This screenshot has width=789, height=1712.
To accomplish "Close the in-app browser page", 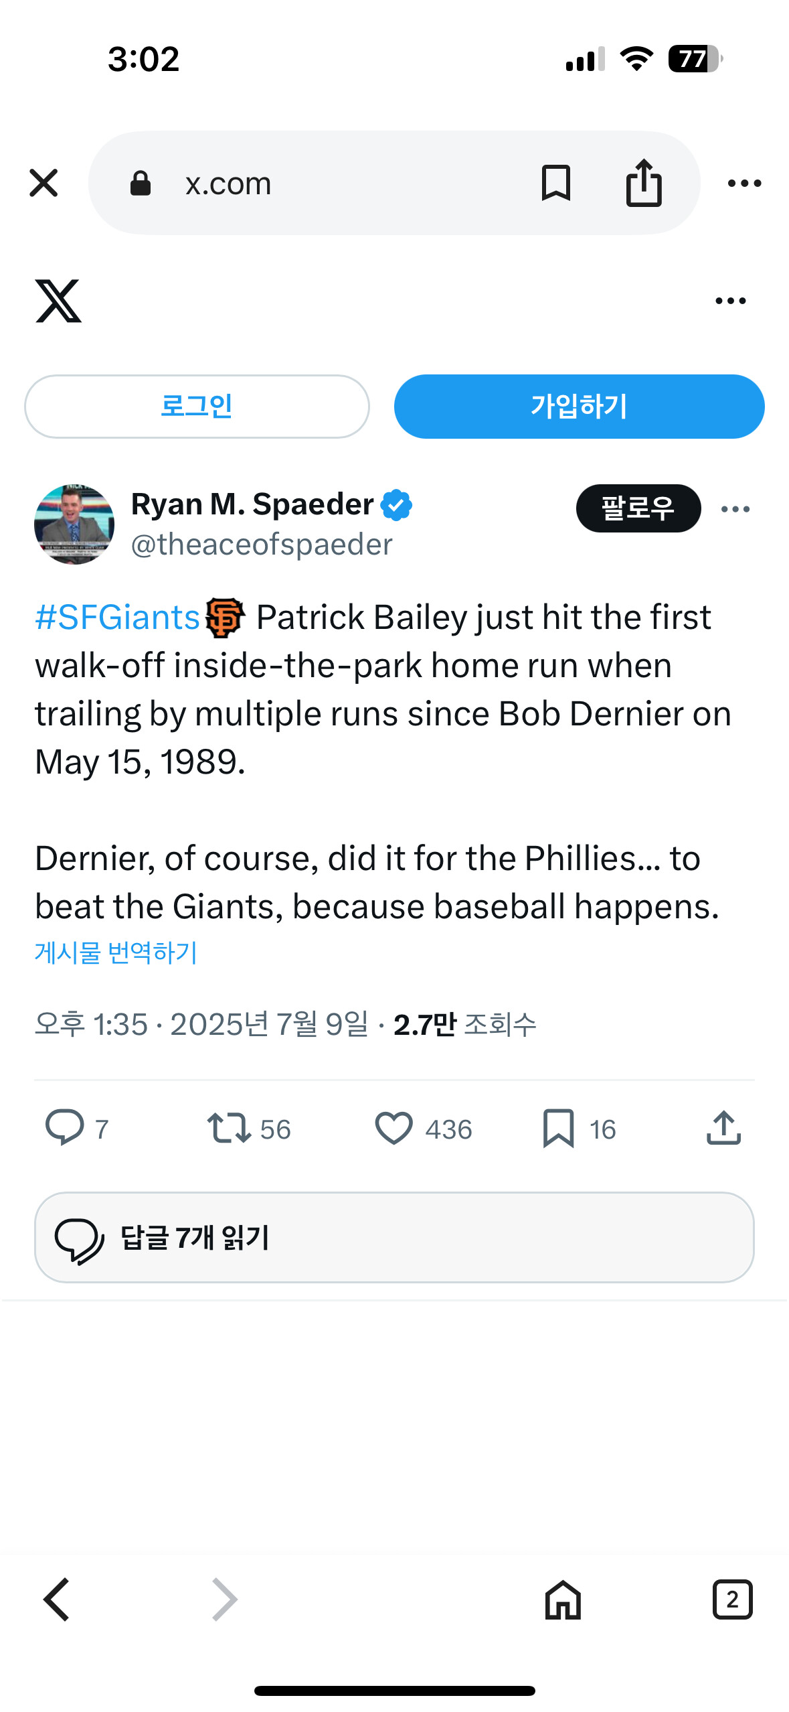I will 44,183.
